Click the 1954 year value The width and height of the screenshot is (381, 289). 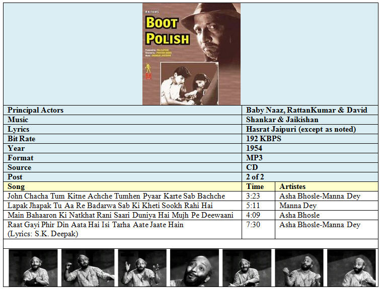click(x=254, y=148)
